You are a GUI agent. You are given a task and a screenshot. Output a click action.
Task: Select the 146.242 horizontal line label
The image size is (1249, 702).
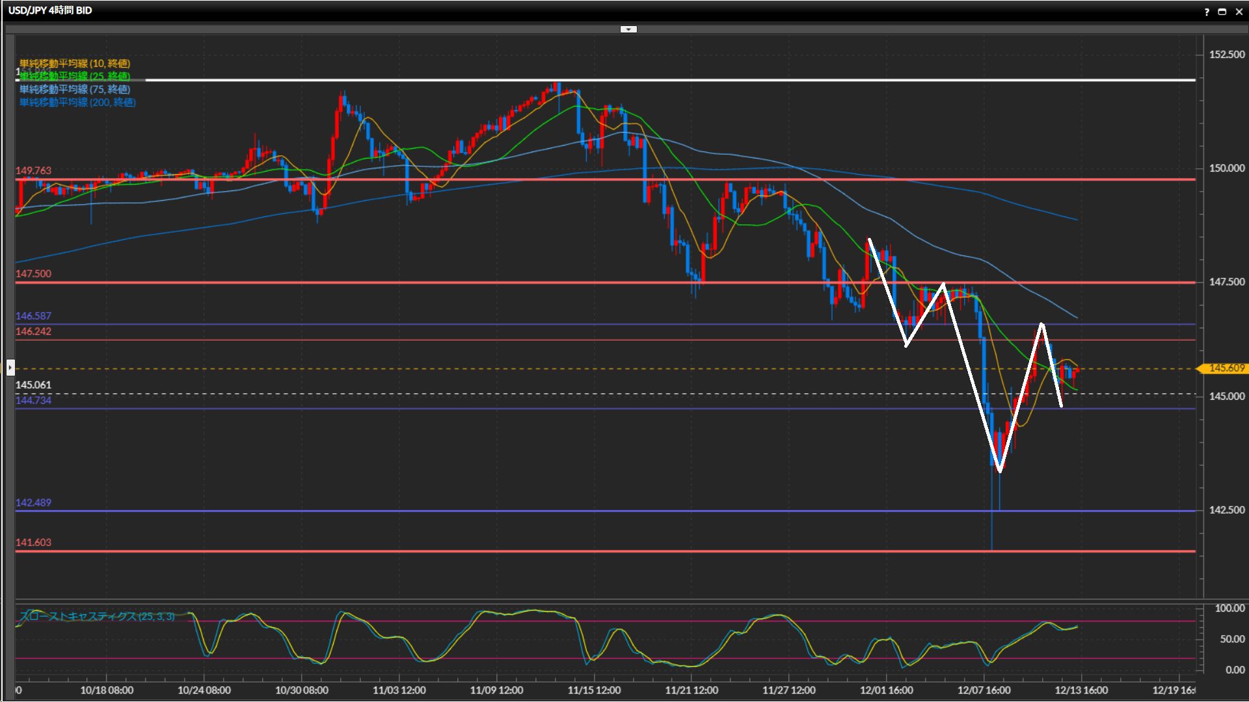(x=33, y=331)
